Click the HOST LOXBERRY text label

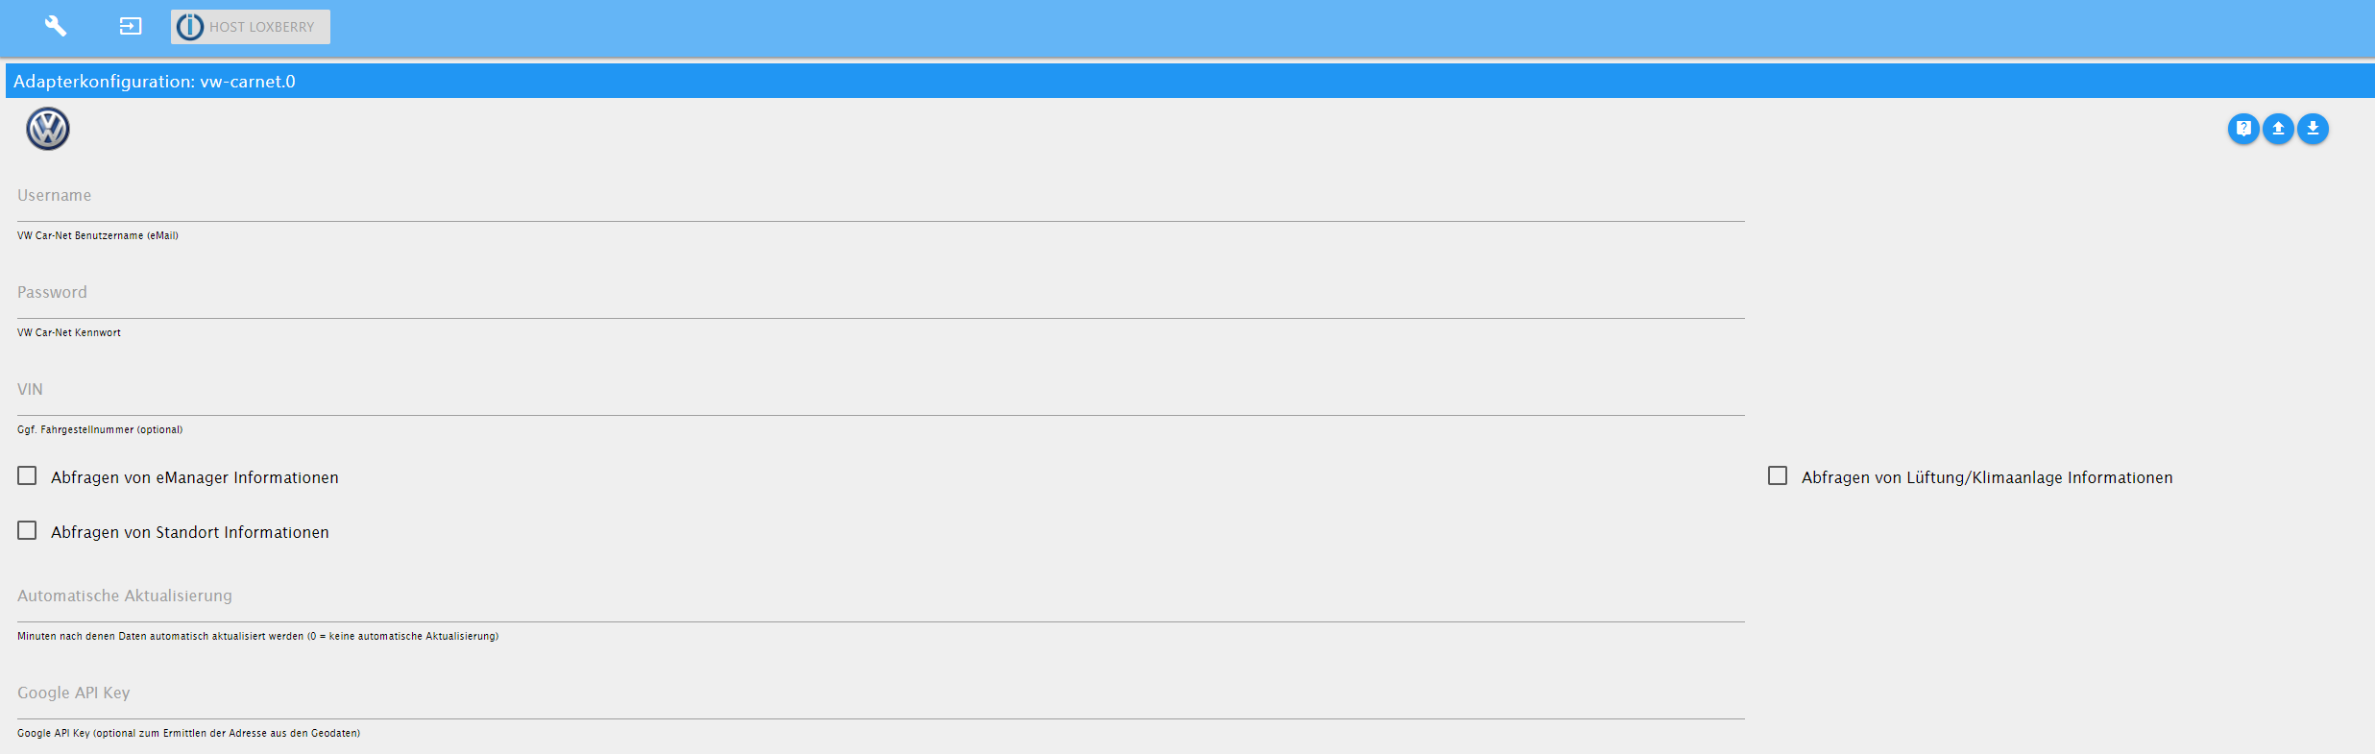pyautogui.click(x=262, y=27)
